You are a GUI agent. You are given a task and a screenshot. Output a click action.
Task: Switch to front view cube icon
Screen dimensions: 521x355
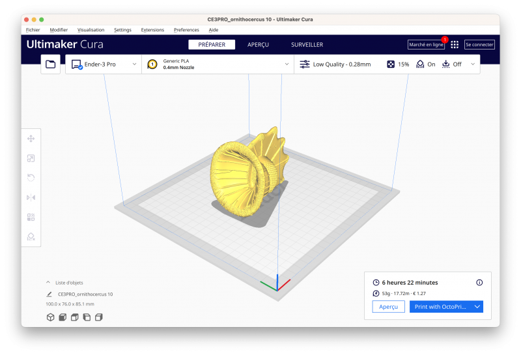tap(63, 317)
